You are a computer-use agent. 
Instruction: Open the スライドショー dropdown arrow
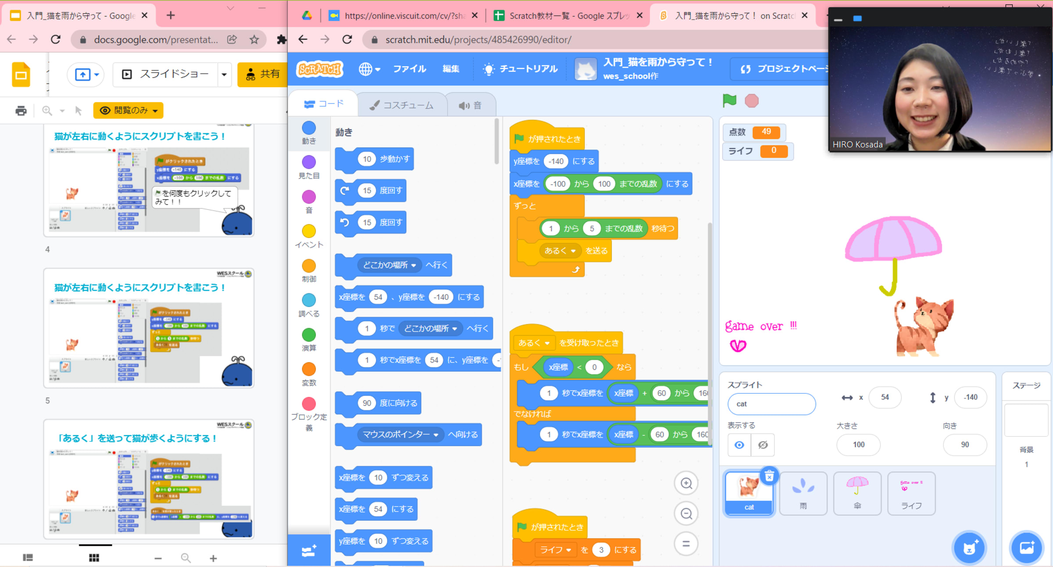coord(224,75)
